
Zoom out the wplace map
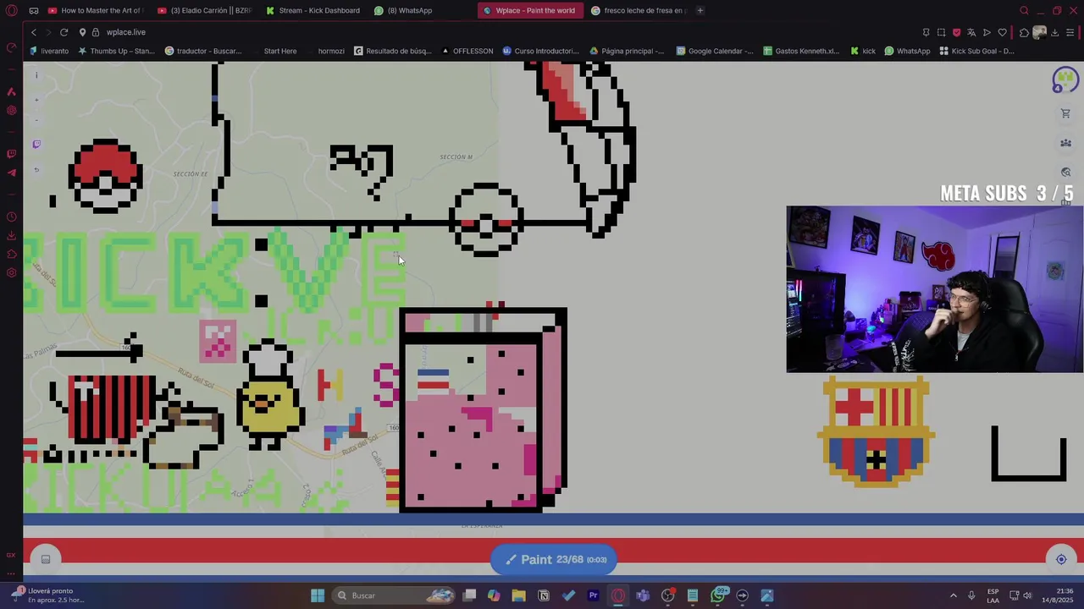tap(36, 120)
